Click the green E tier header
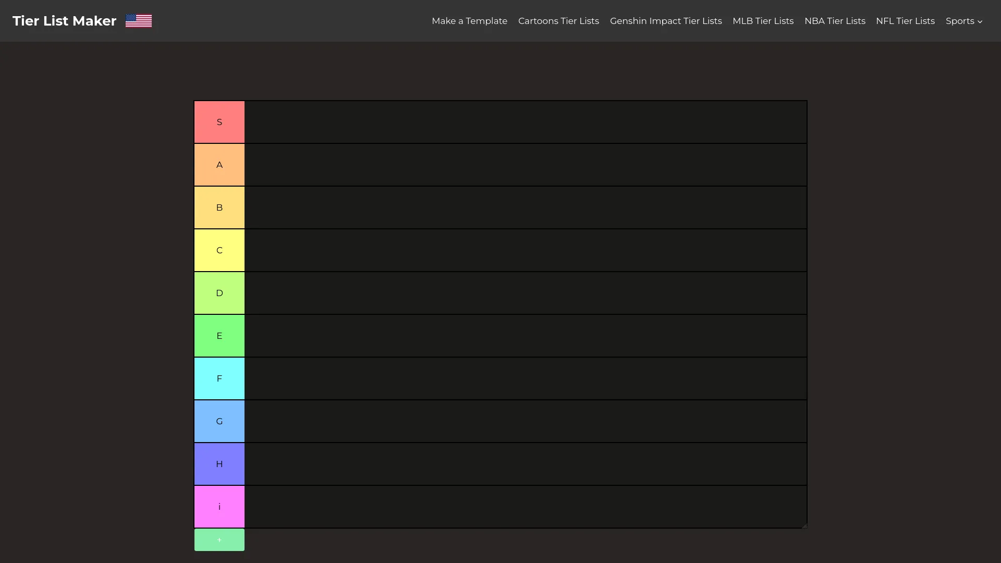The width and height of the screenshot is (1001, 563). pos(219,335)
